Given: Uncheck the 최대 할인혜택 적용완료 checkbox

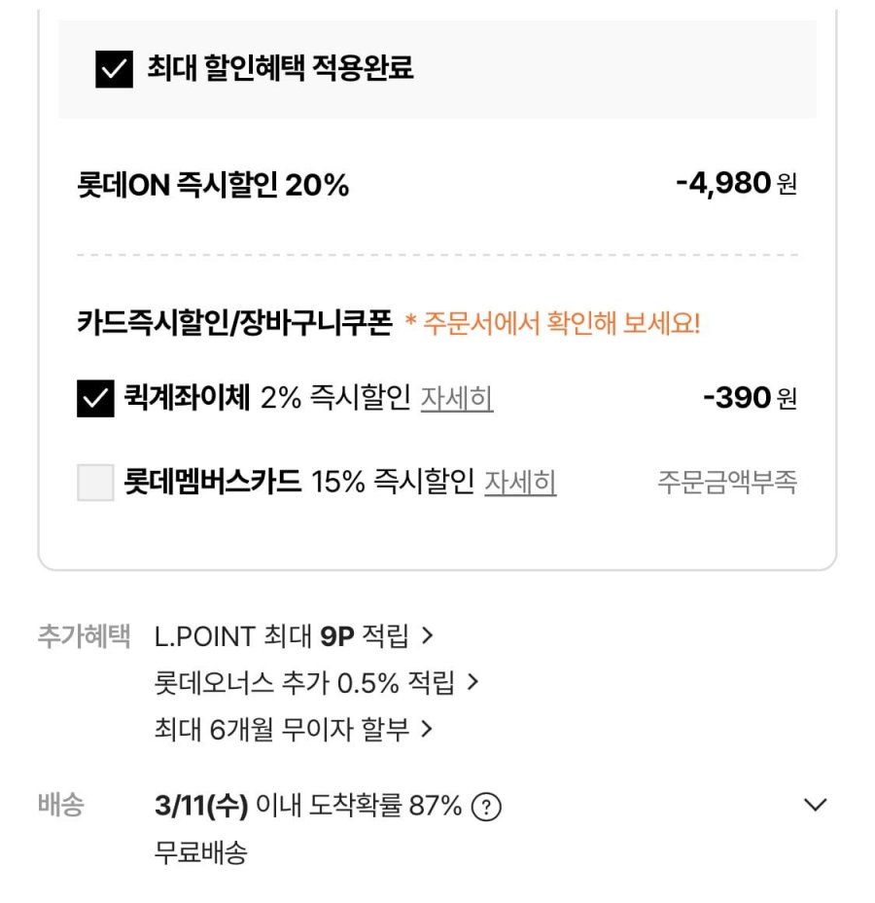Looking at the screenshot, I should (x=114, y=69).
